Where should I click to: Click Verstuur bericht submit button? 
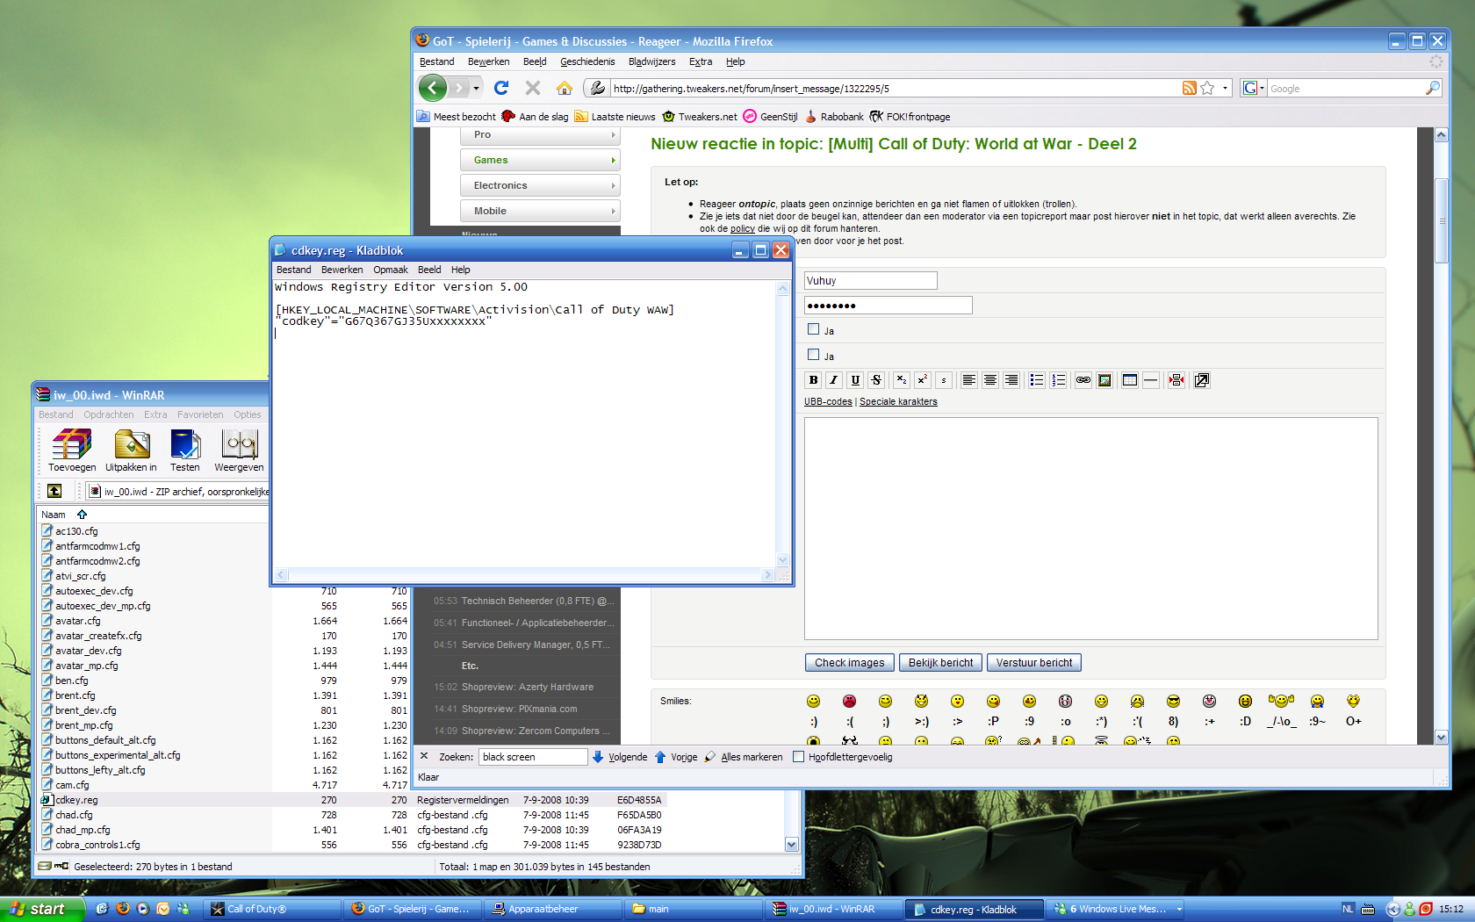click(1033, 663)
